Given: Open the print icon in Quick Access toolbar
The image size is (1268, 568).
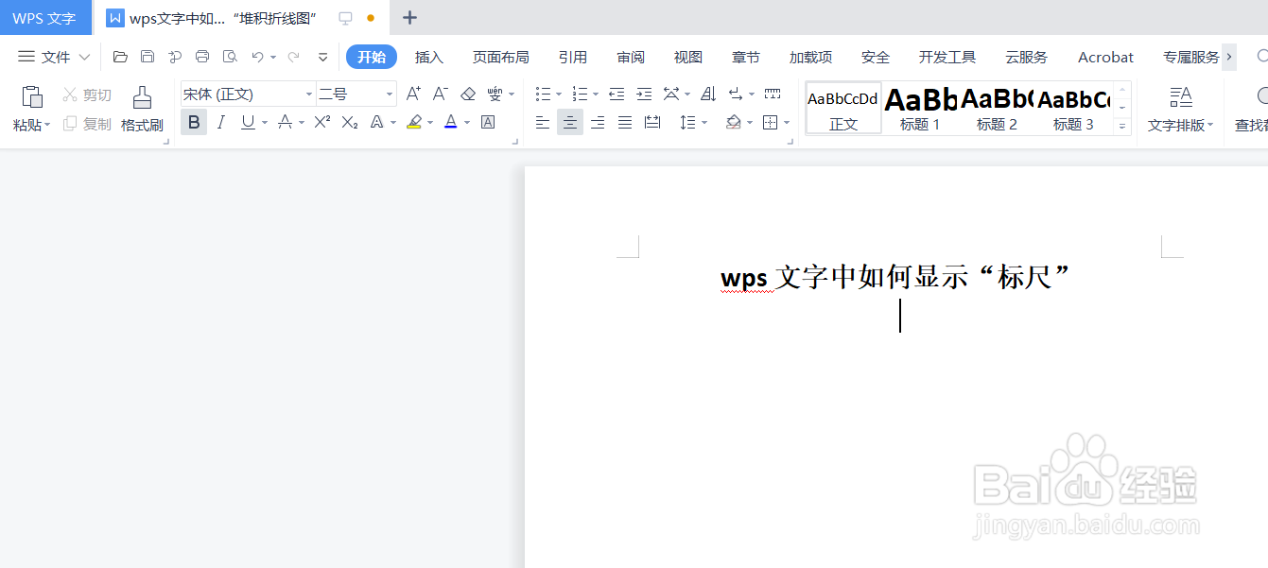Looking at the screenshot, I should [201, 57].
